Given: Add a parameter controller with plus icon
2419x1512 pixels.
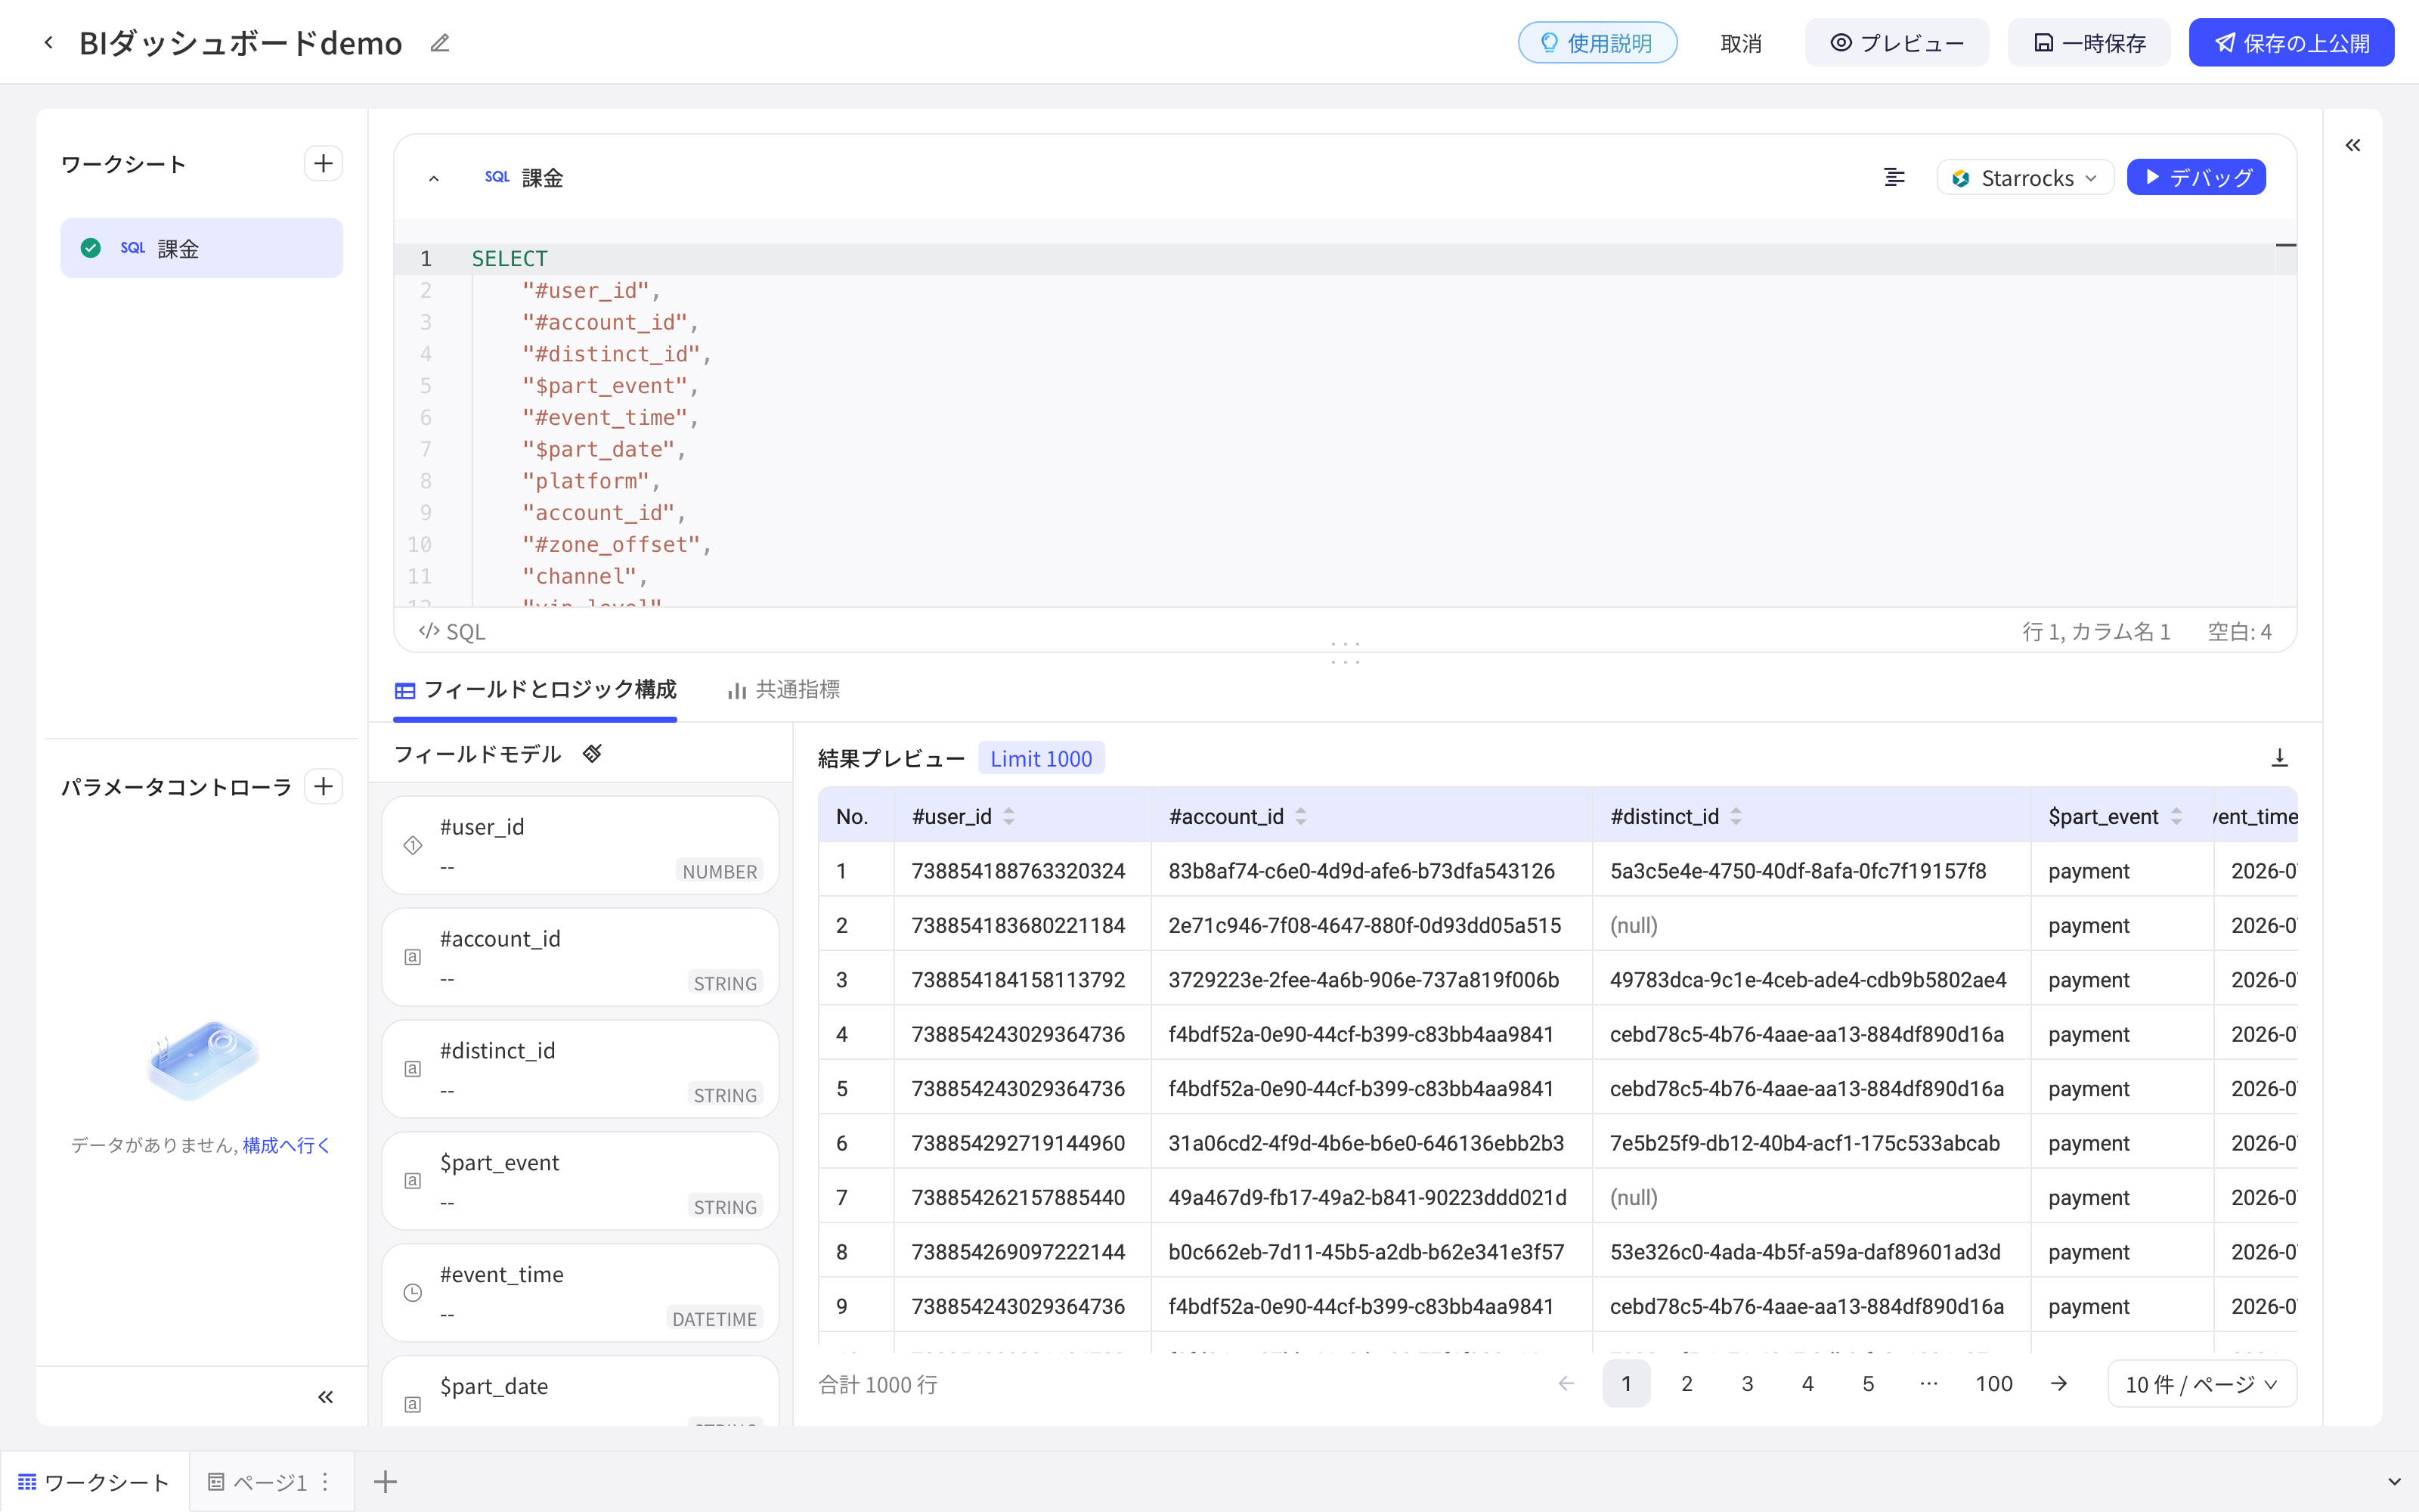Looking at the screenshot, I should tap(323, 787).
